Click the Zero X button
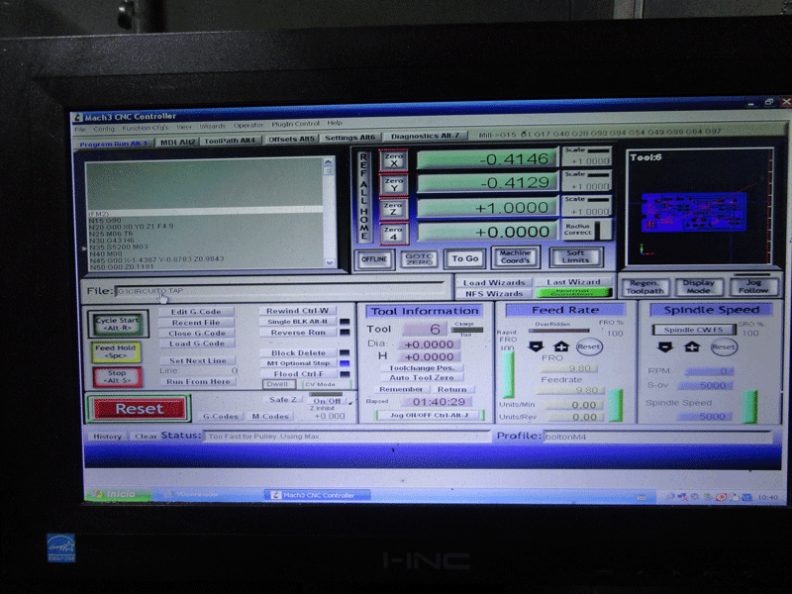The height and width of the screenshot is (594, 792). (393, 160)
